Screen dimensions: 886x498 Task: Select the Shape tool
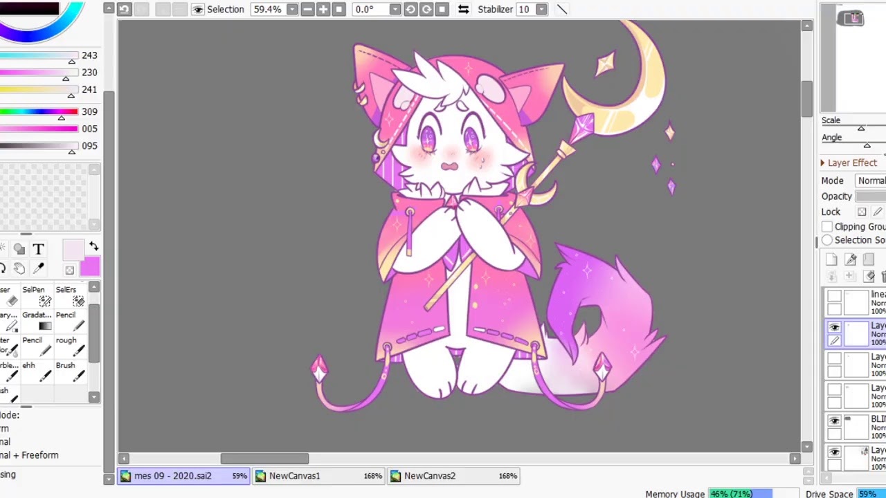(x=19, y=249)
